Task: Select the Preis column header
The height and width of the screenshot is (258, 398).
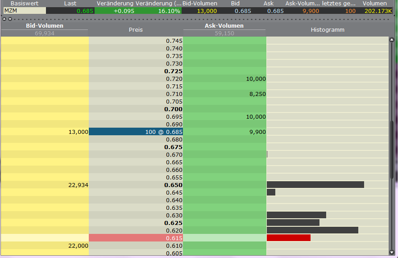Action: click(x=136, y=29)
